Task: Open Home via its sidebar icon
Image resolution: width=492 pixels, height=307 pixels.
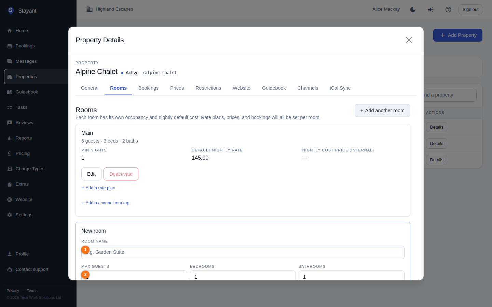Action: click(10, 31)
